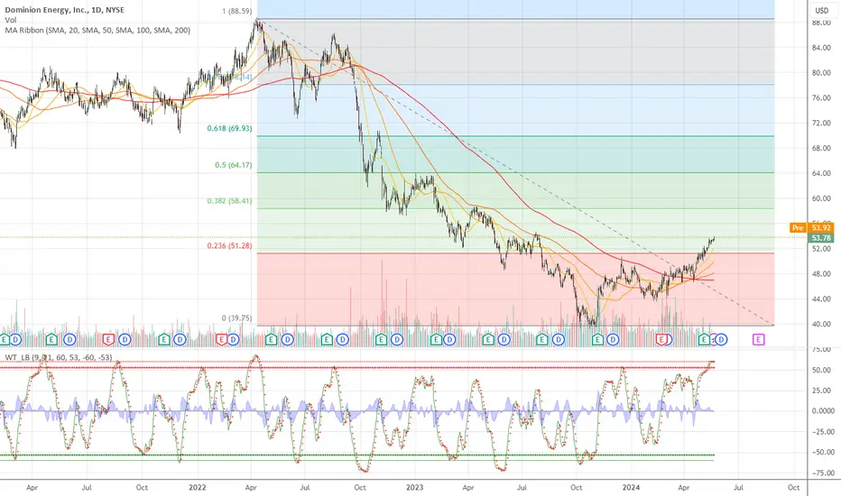The image size is (841, 496).
Task: Open the November 2021 green earnings marker
Action: coord(163,339)
